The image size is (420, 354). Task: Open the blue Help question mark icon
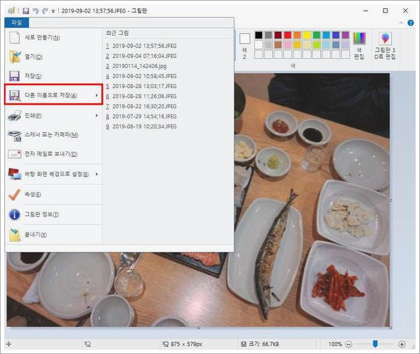pyautogui.click(x=410, y=23)
